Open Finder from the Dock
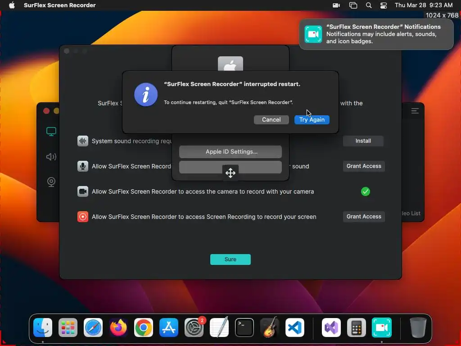This screenshot has width=461, height=346. [x=43, y=328]
